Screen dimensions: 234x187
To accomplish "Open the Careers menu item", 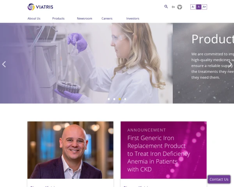I will (107, 18).
